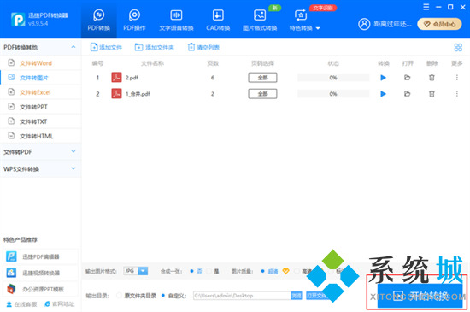Start converting 2.pdf with play icon
Viewport: 470px width, 312px height.
383,78
